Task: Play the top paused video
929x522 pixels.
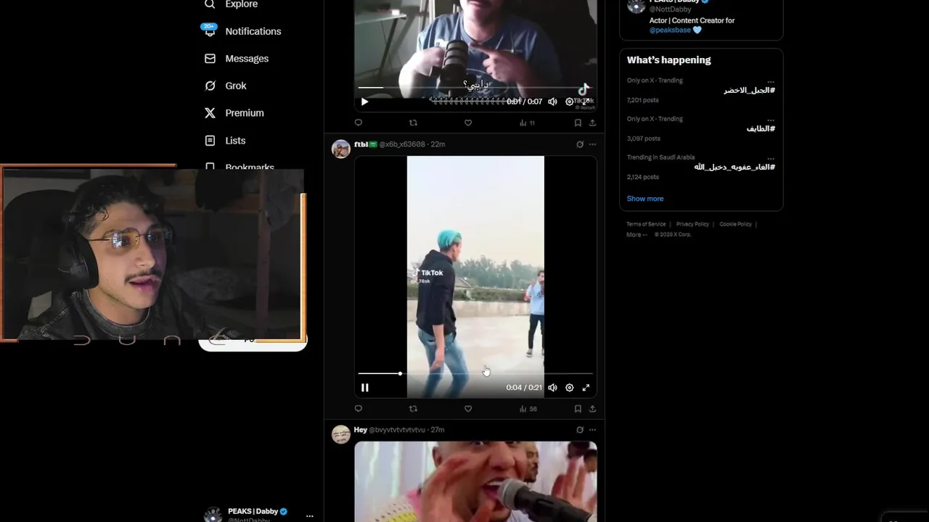Action: [364, 101]
